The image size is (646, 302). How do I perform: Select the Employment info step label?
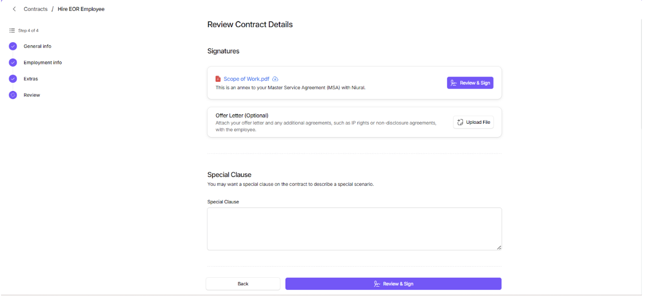[x=43, y=63]
